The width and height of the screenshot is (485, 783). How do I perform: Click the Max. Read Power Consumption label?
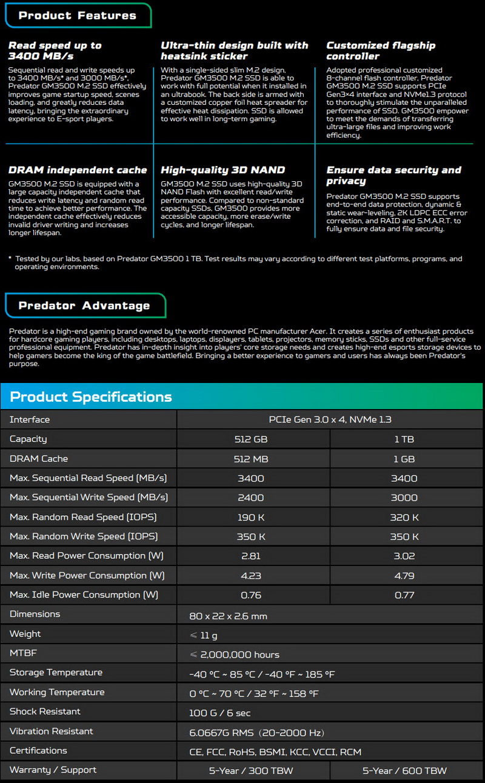click(87, 556)
